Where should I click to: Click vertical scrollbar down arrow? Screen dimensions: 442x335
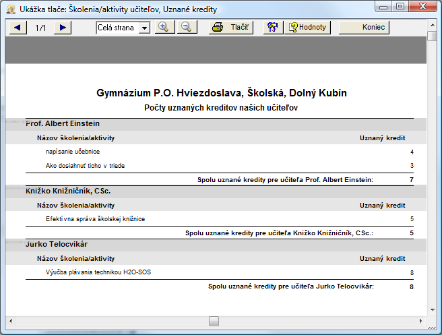click(433, 310)
